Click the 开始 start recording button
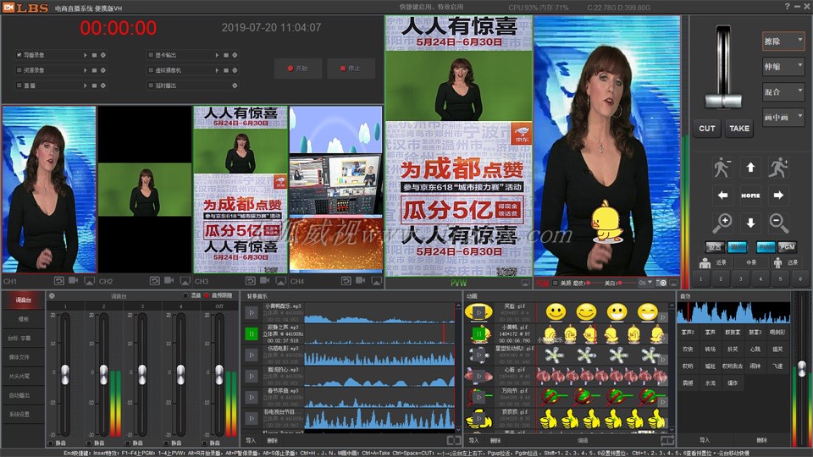 [298, 69]
